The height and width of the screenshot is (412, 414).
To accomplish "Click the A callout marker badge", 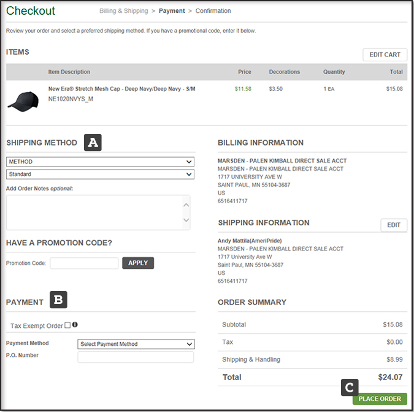I will 93,142.
